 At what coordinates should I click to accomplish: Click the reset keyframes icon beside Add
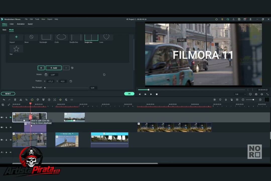point(72,68)
